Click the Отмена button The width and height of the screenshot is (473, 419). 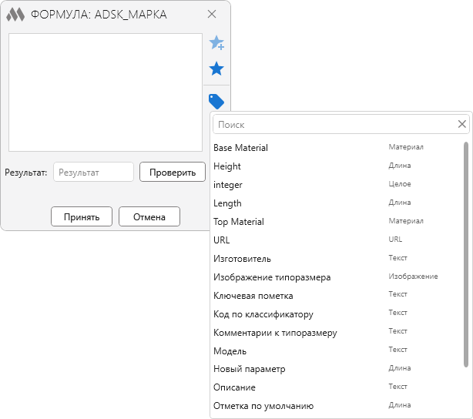coord(149,216)
